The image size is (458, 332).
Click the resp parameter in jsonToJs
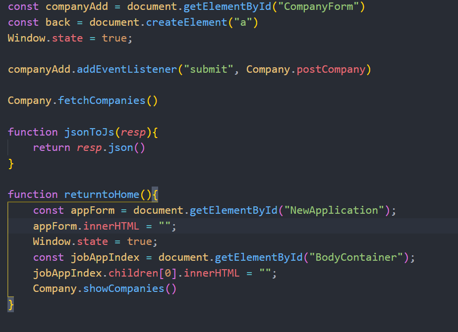133,132
